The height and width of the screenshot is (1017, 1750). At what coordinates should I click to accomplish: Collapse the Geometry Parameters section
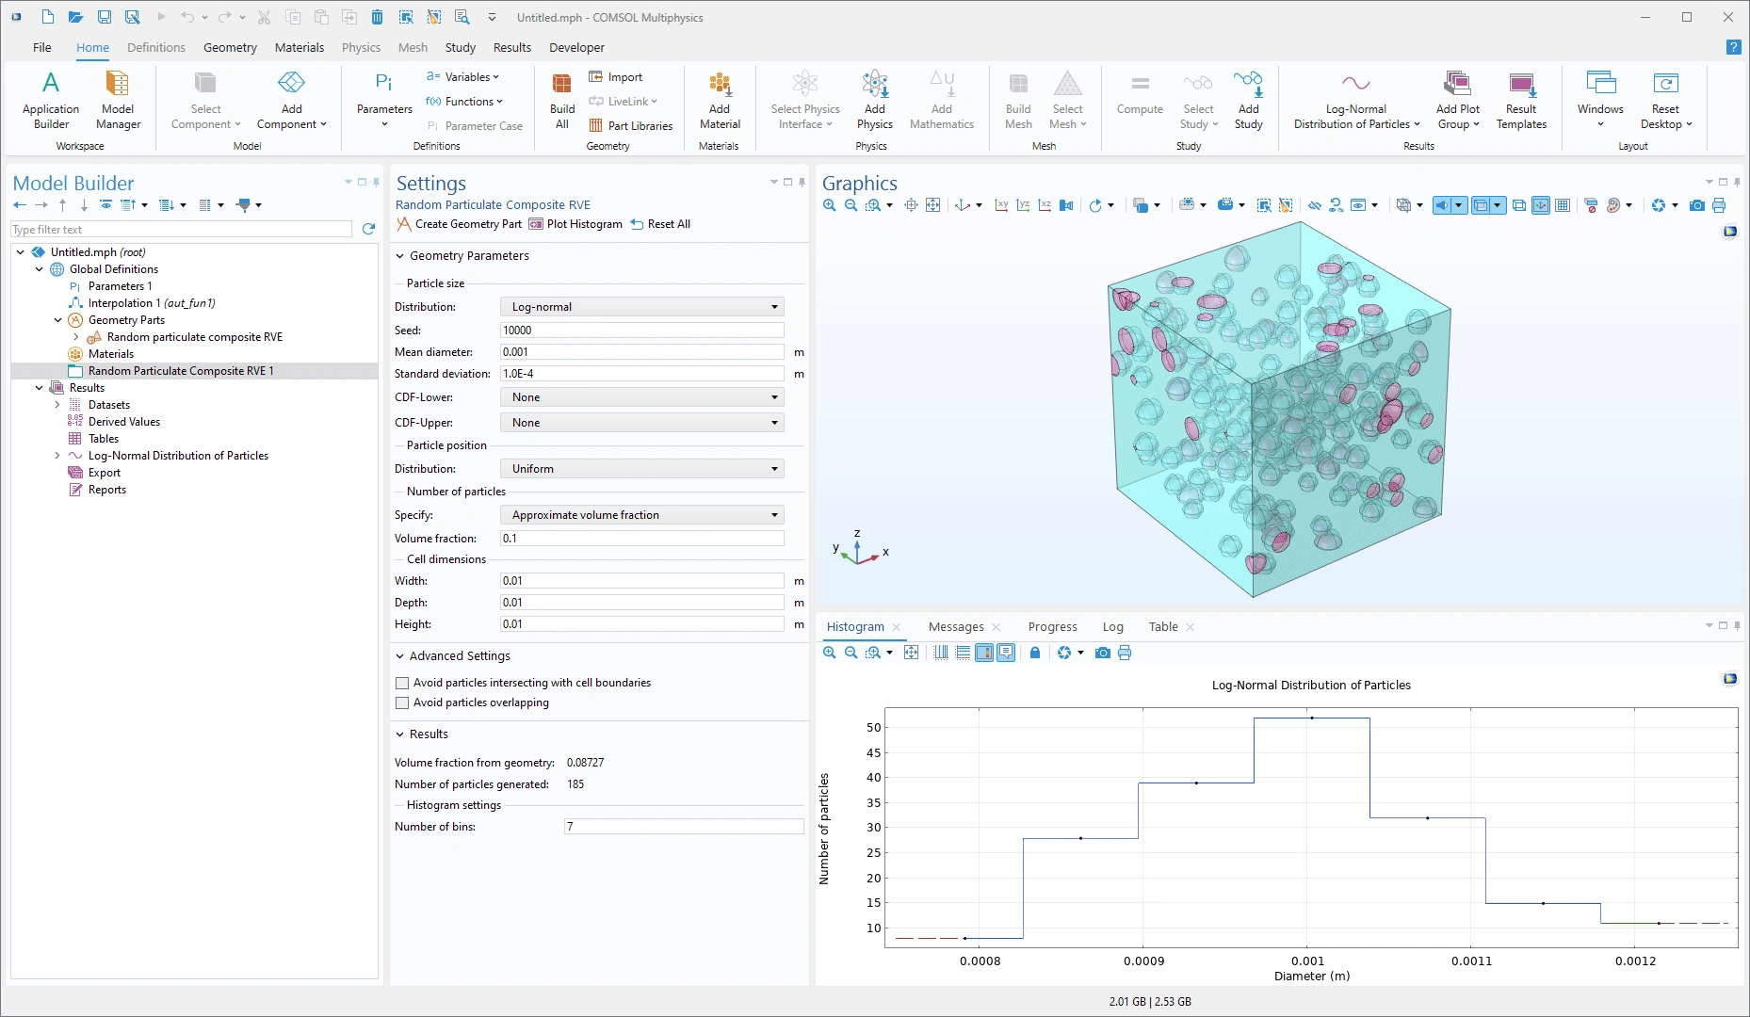click(400, 256)
